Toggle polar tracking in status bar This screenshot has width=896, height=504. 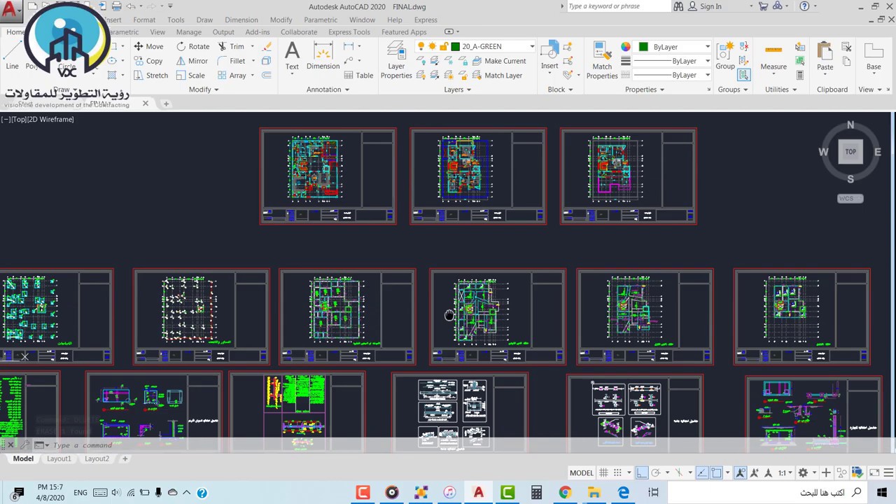coord(656,472)
